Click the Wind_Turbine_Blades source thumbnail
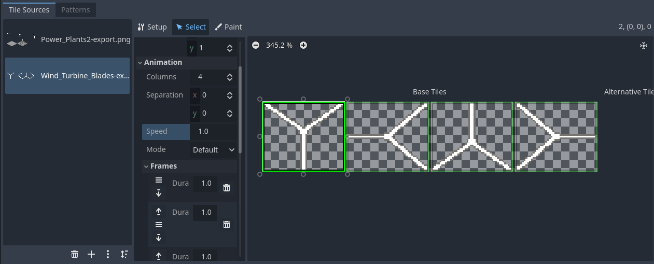Image resolution: width=654 pixels, height=264 pixels. [21, 76]
